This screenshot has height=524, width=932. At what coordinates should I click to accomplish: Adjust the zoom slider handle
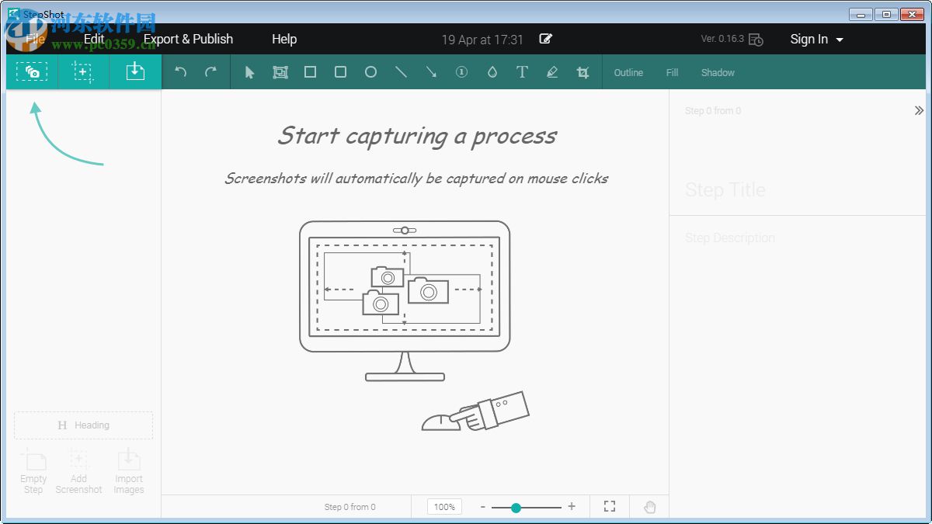click(x=516, y=507)
